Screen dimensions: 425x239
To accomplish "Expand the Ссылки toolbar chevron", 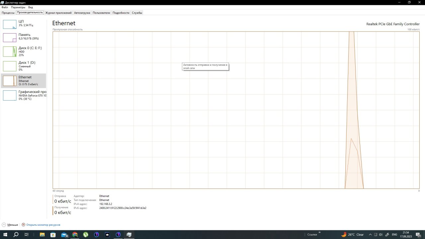I will pyautogui.click(x=320, y=232).
